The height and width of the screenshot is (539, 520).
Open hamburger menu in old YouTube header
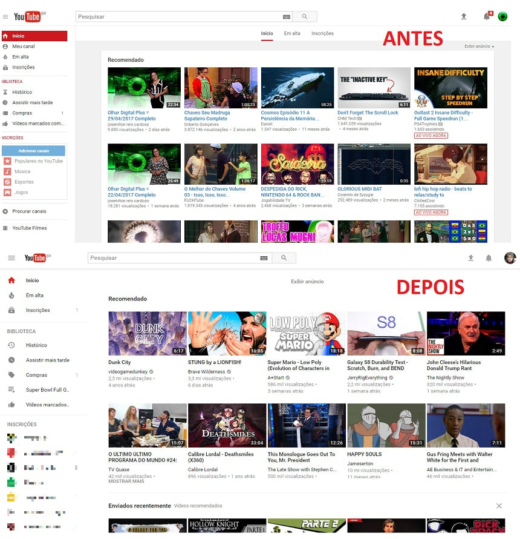tap(5, 16)
